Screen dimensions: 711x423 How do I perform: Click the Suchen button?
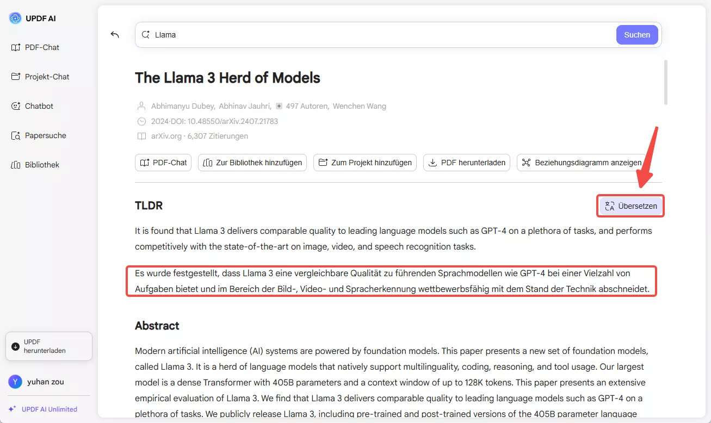click(x=637, y=35)
